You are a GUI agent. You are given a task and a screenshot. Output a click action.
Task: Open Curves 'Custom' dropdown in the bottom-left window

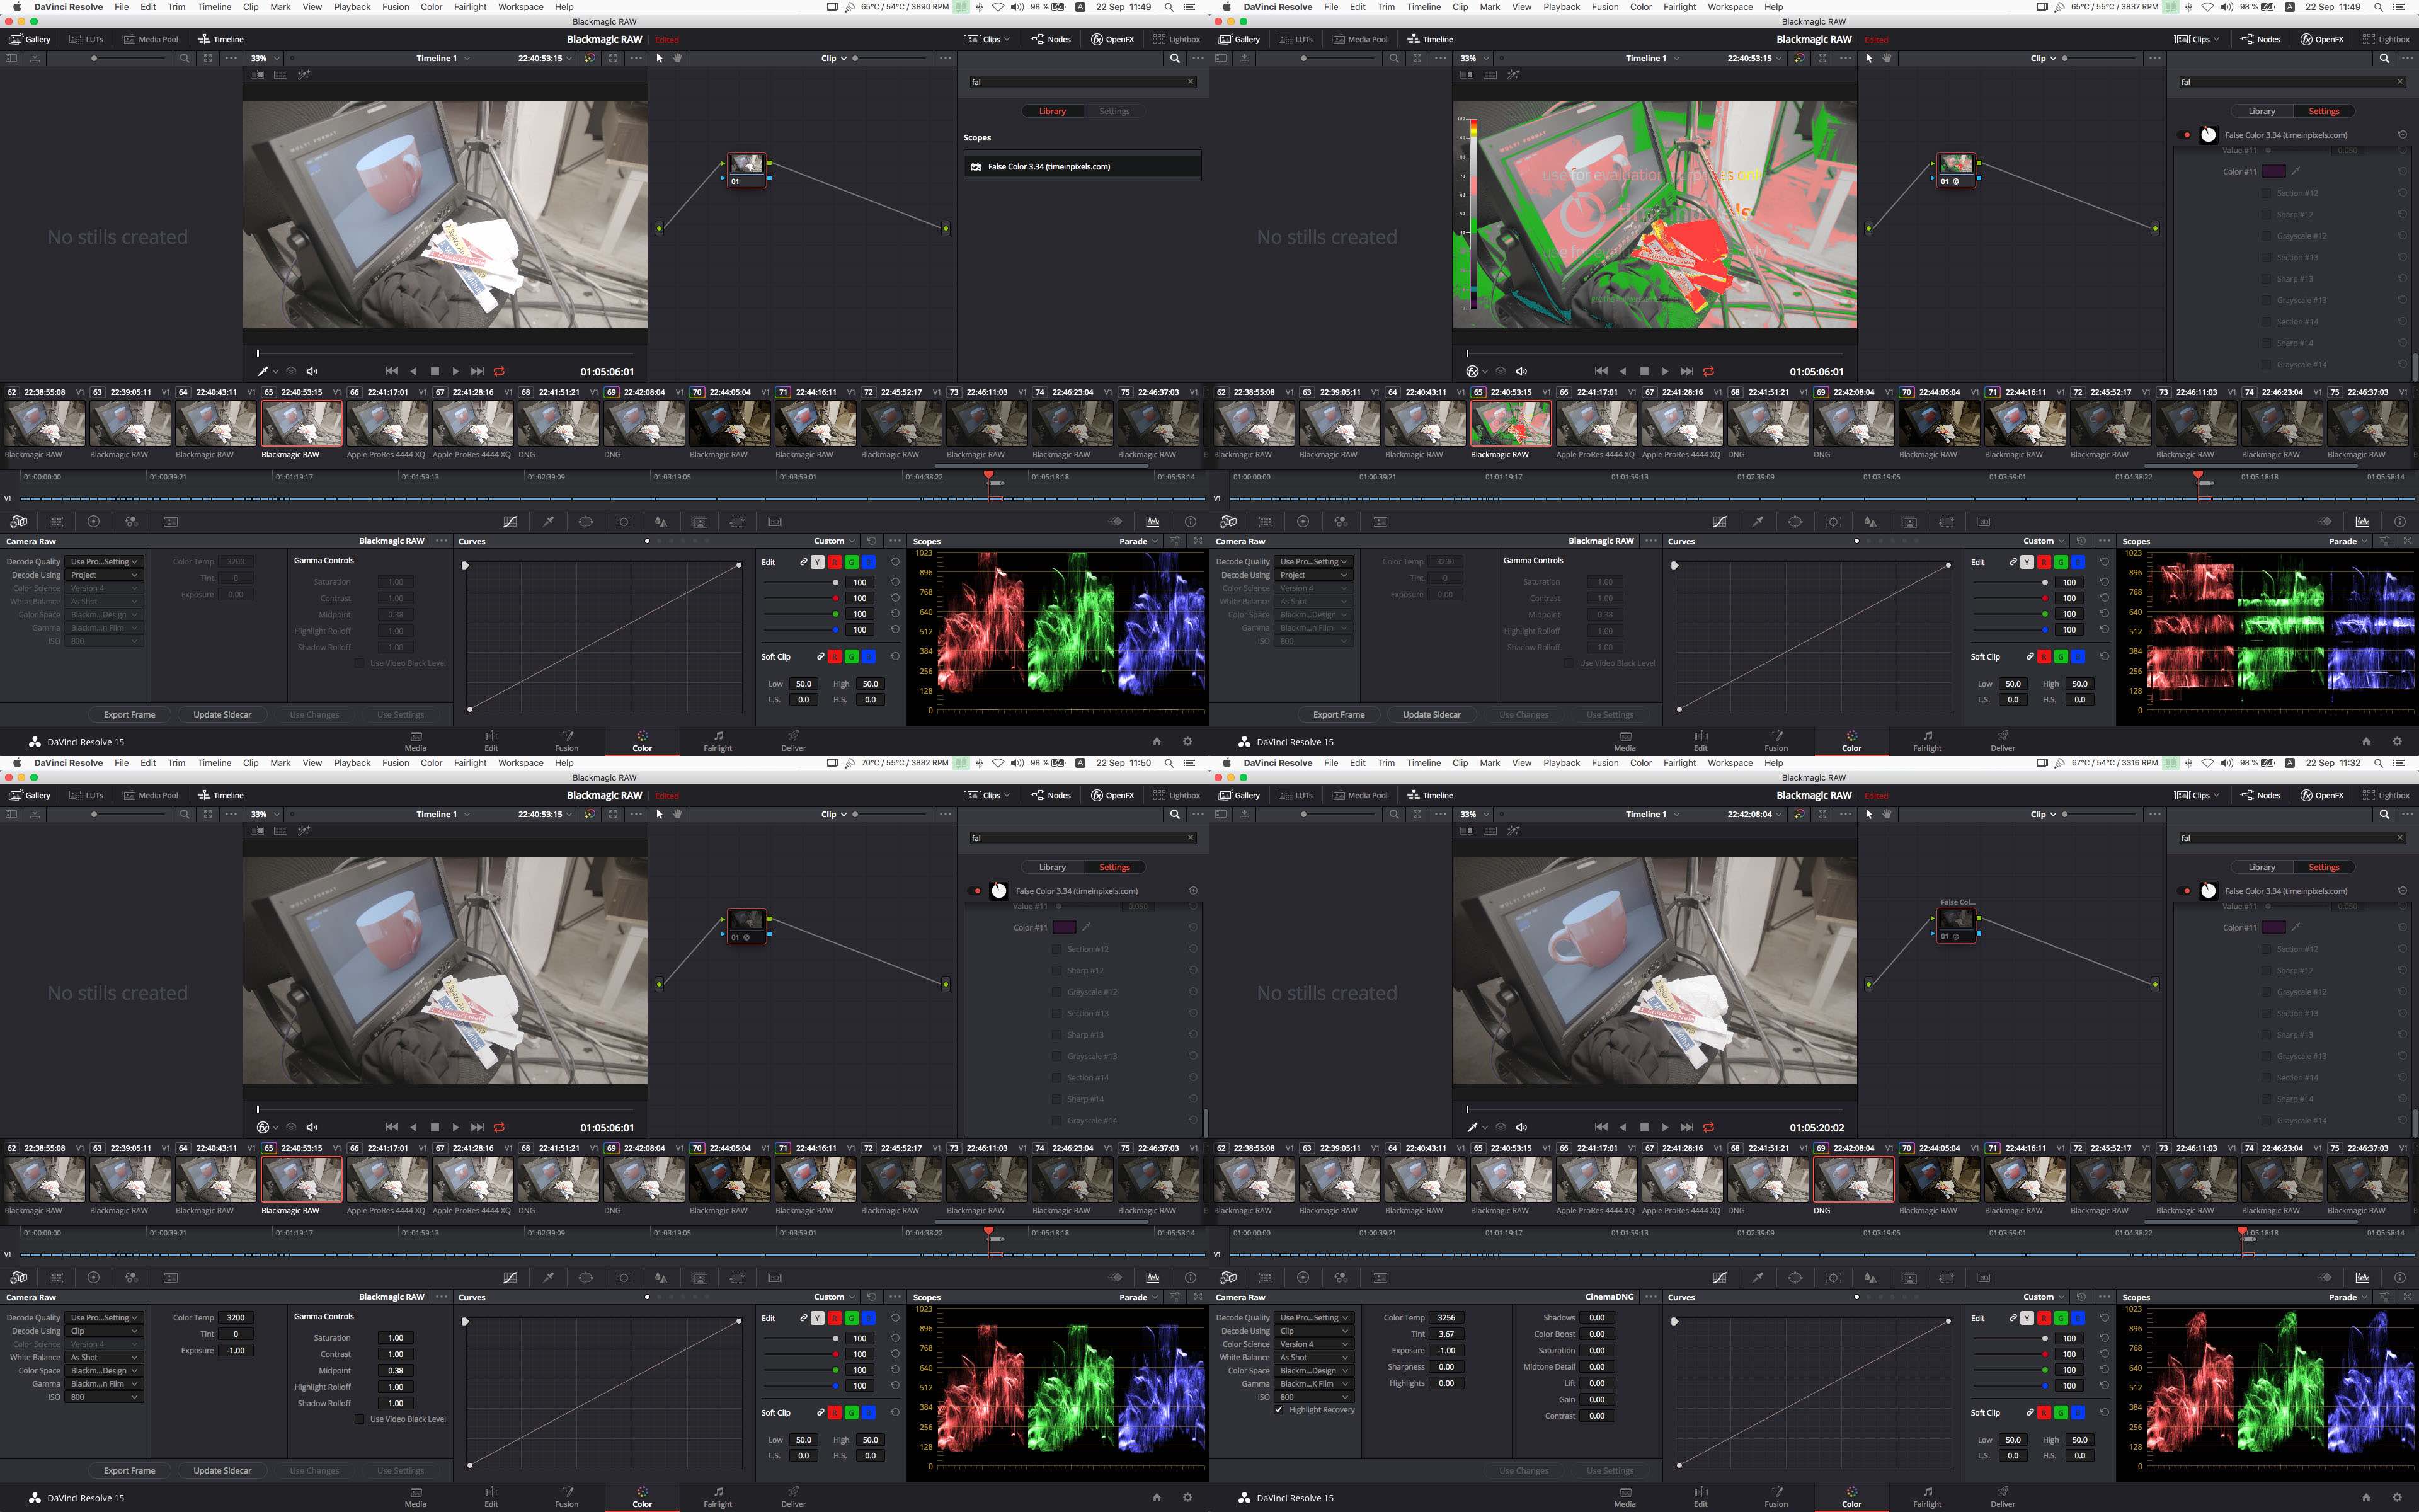[833, 1297]
